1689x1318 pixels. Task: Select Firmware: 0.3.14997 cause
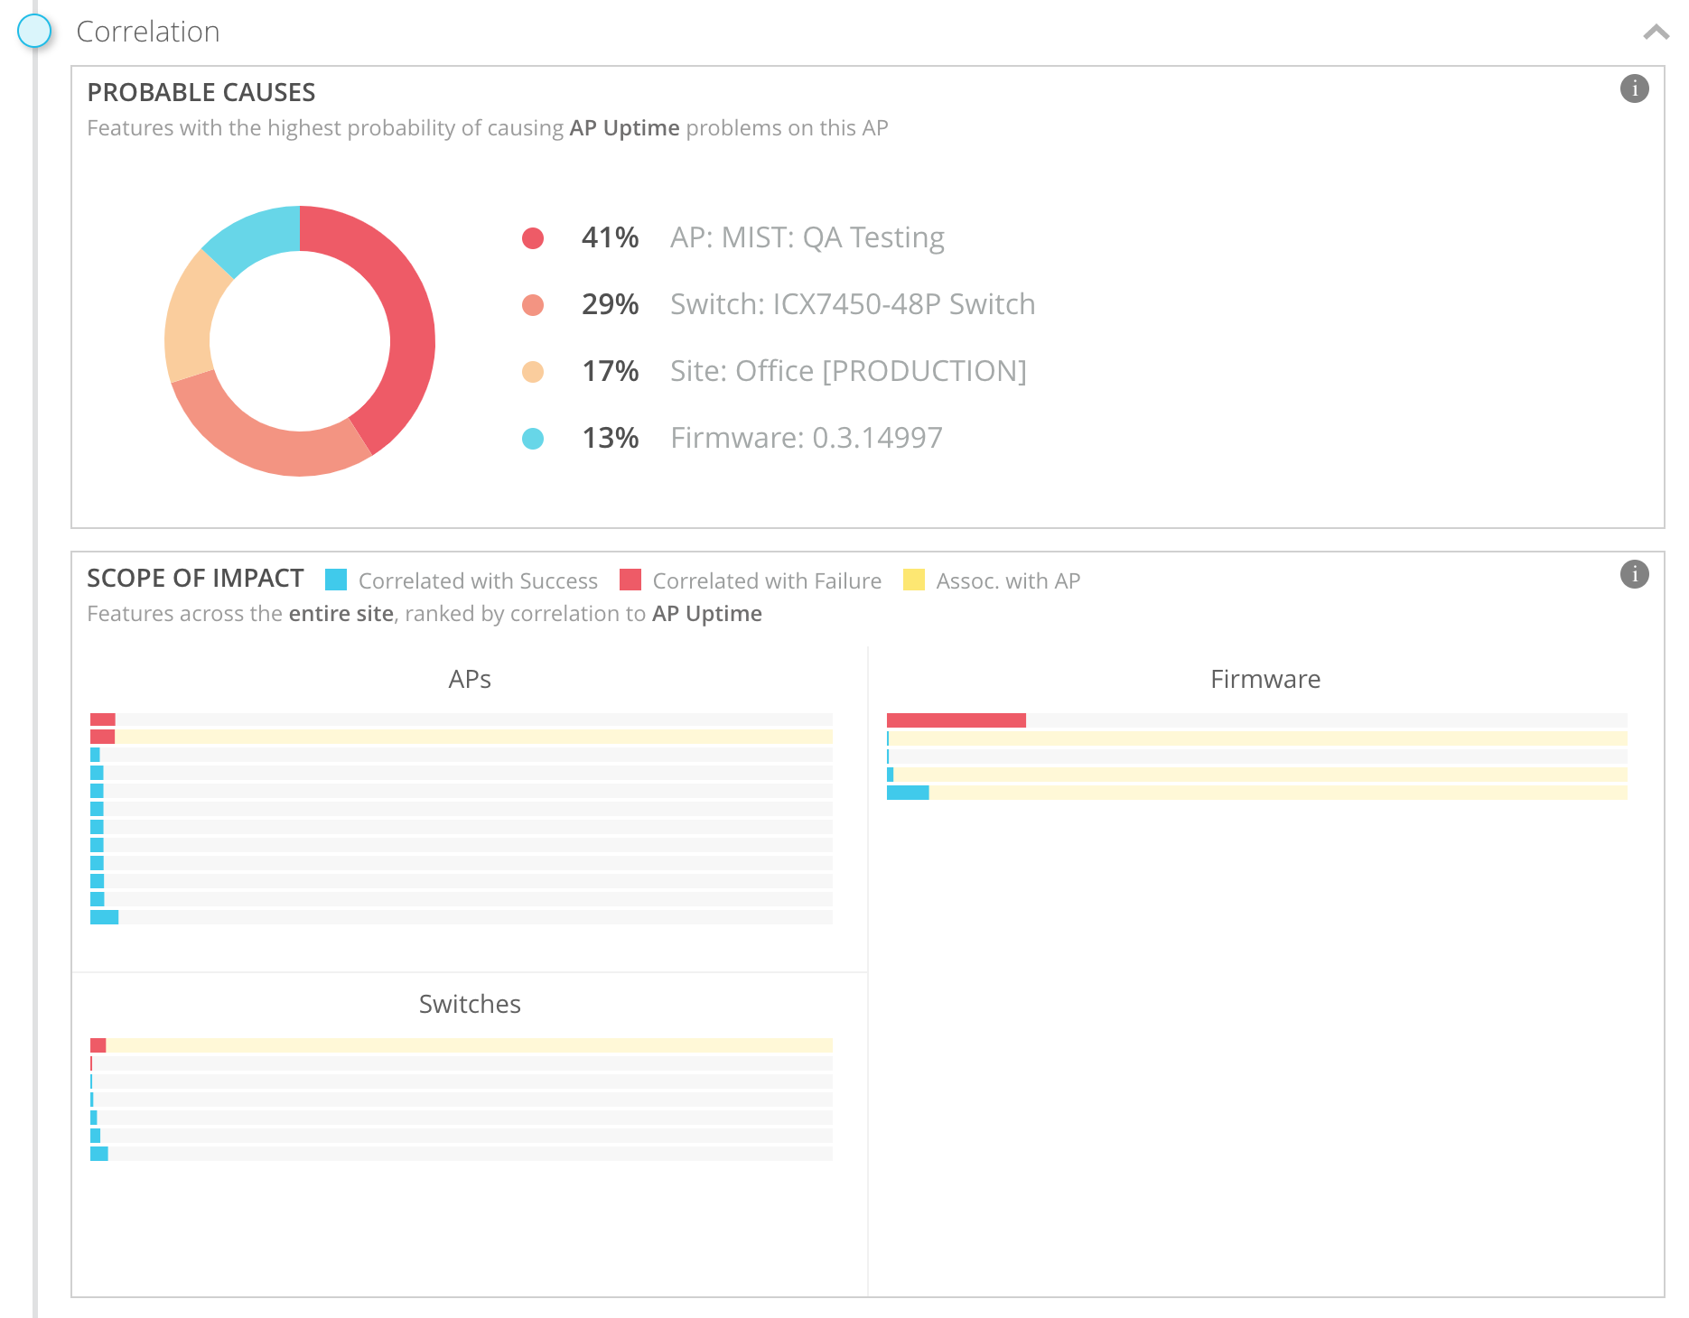(x=806, y=438)
